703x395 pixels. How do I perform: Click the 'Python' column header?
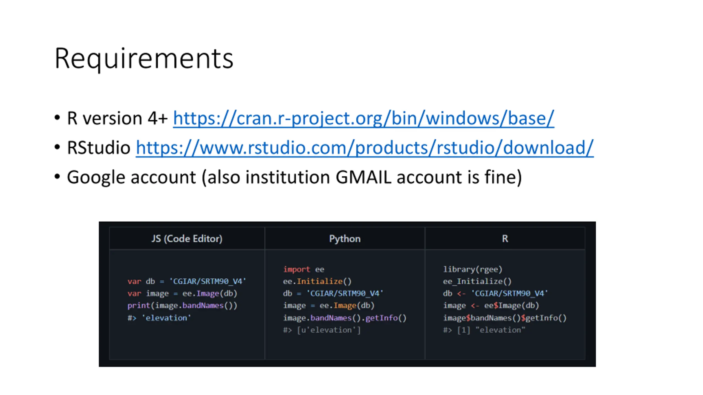pos(345,239)
